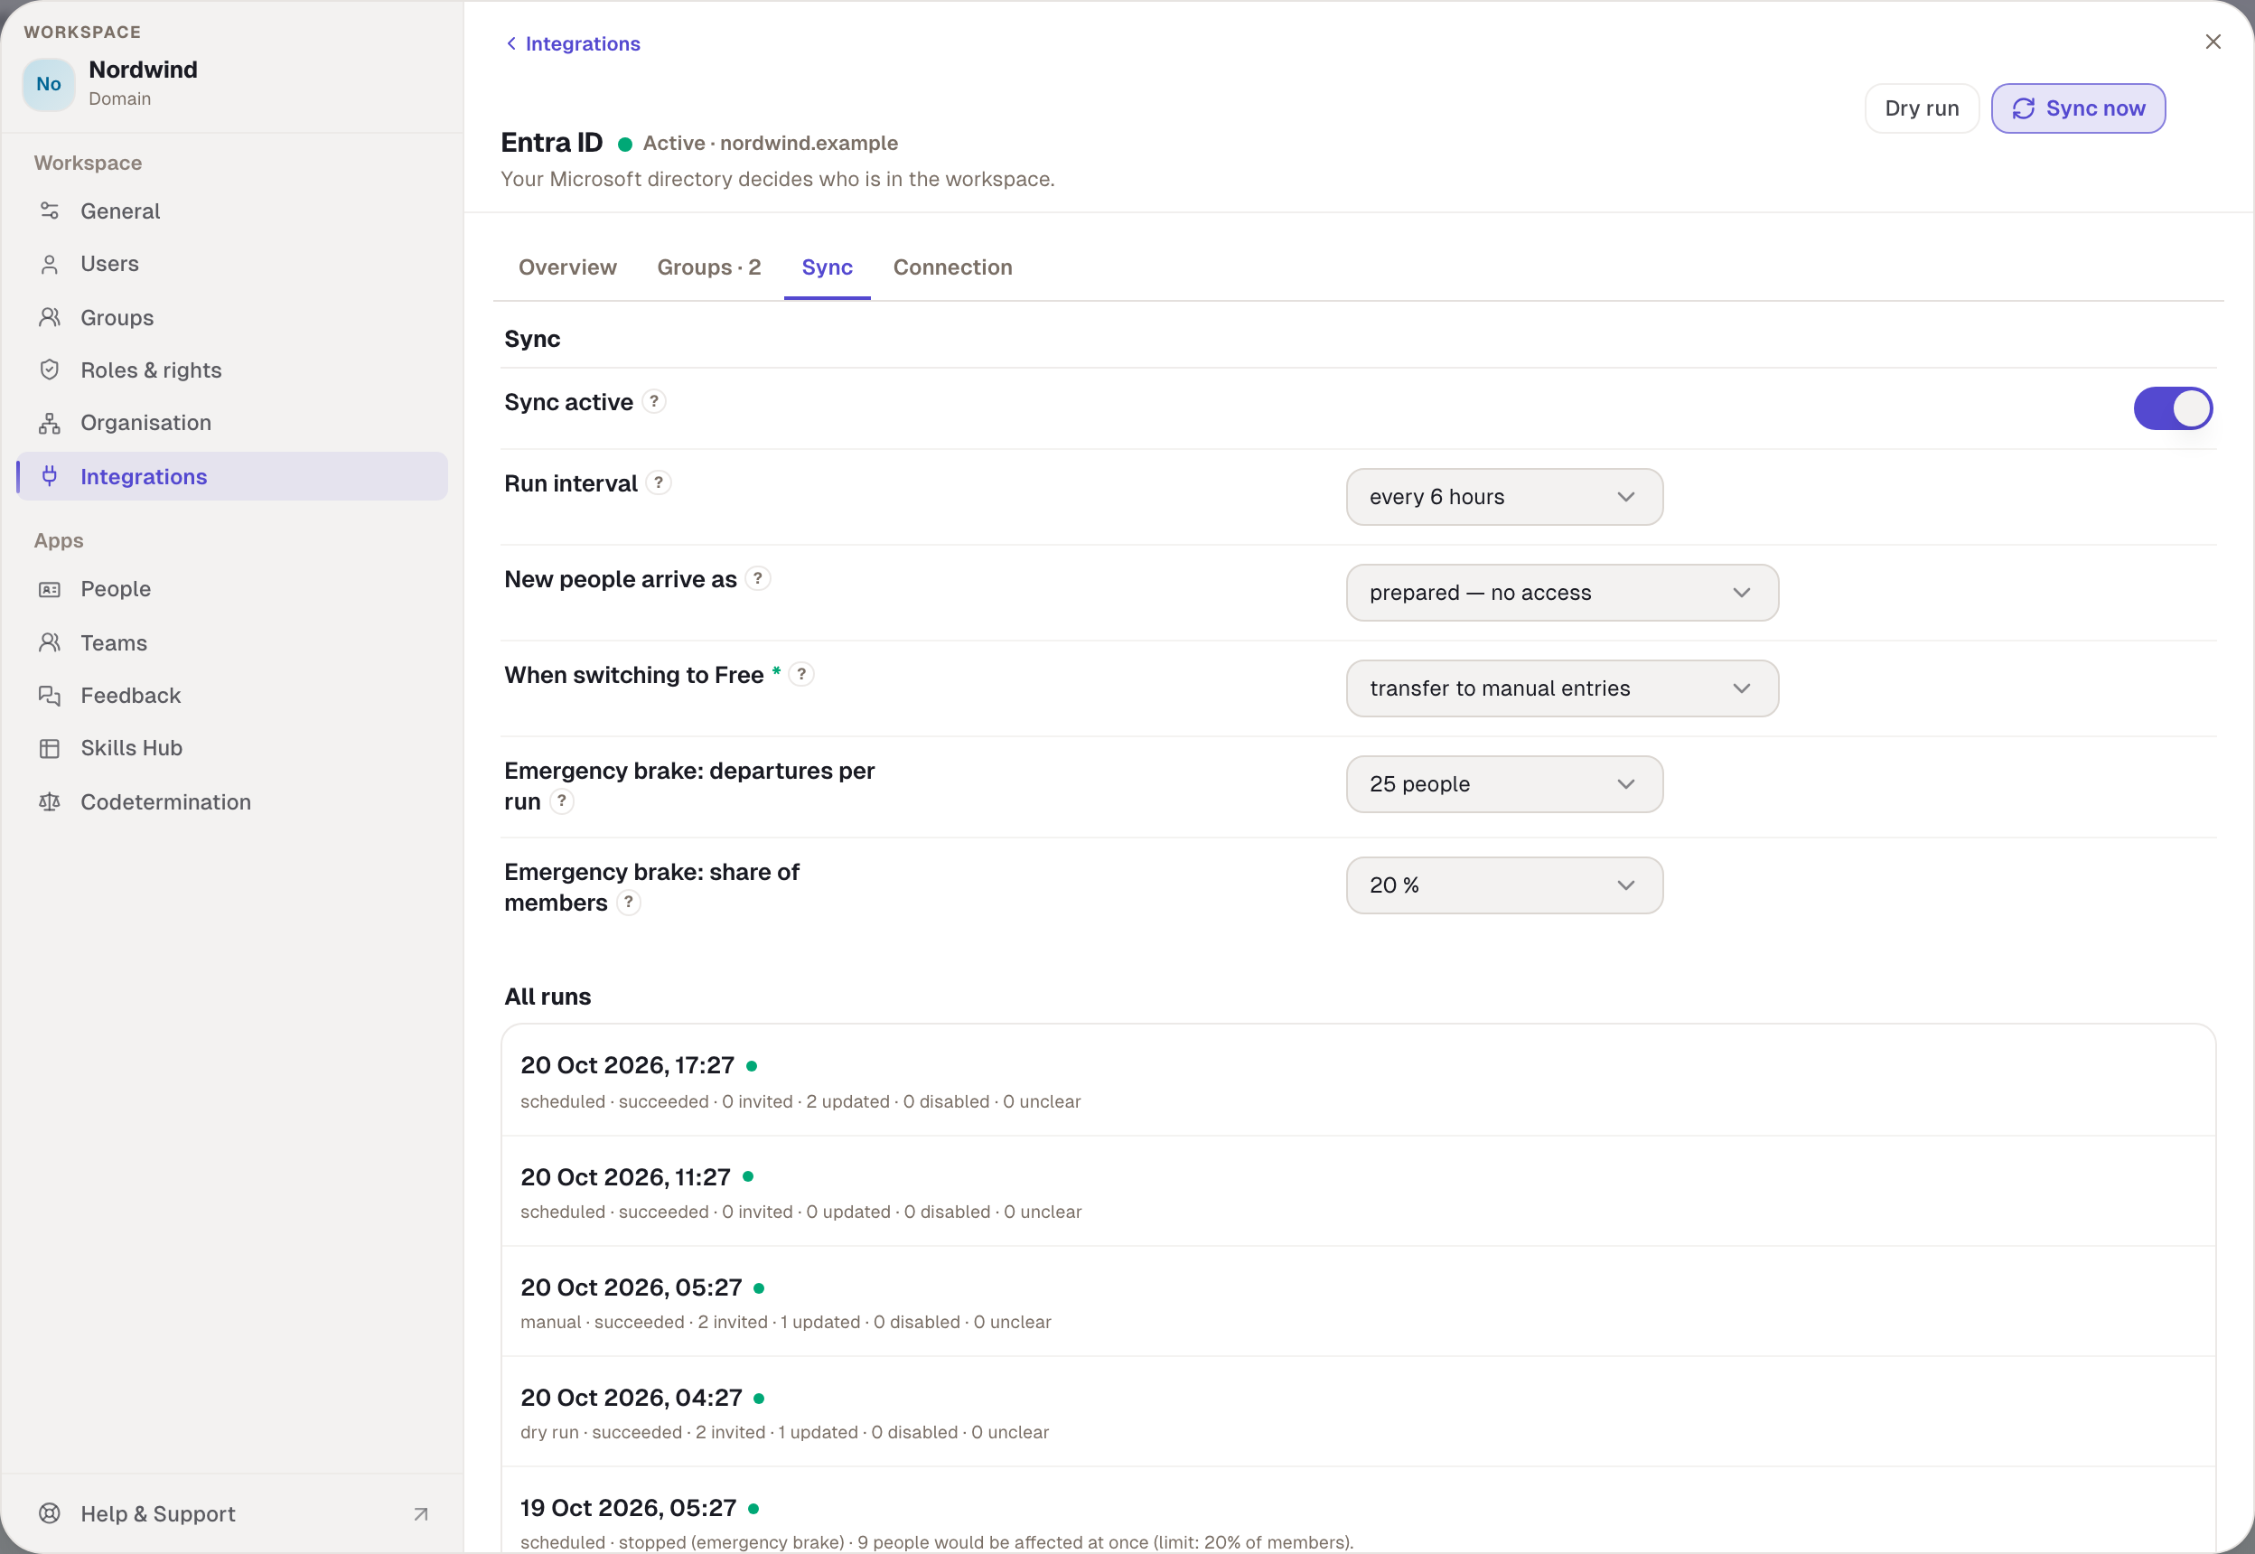The height and width of the screenshot is (1554, 2255).
Task: Click the Skills Hub table icon
Action: [x=50, y=748]
